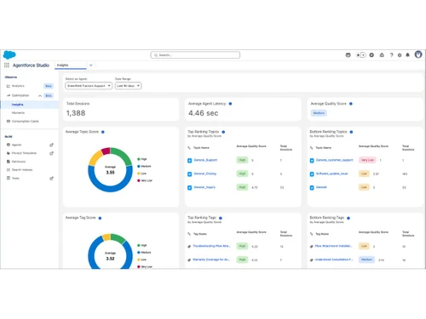
Task: Open Tools in the sidebar
Action: (x=15, y=179)
